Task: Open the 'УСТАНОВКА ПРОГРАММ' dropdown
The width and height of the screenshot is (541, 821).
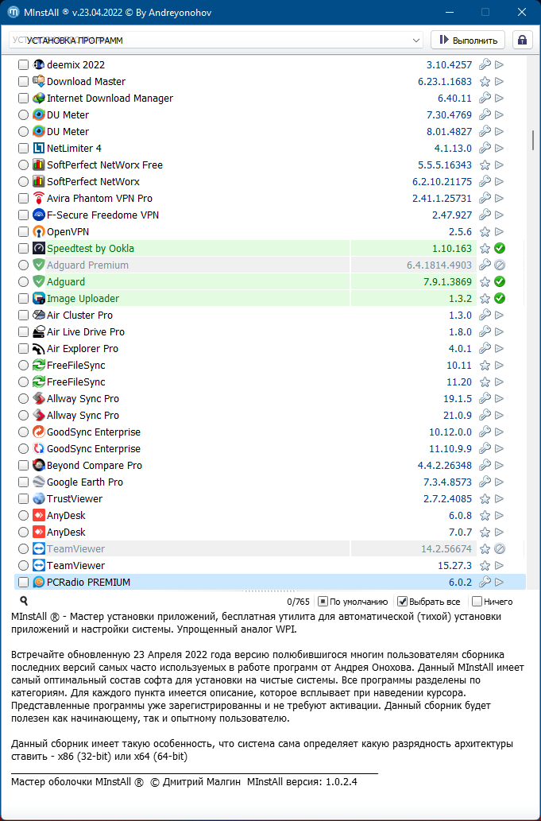Action: (216, 41)
